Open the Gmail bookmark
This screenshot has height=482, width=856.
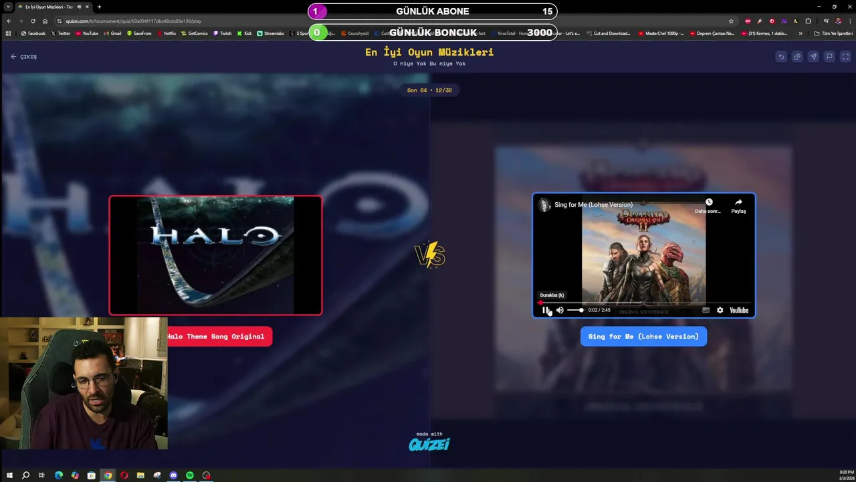113,33
